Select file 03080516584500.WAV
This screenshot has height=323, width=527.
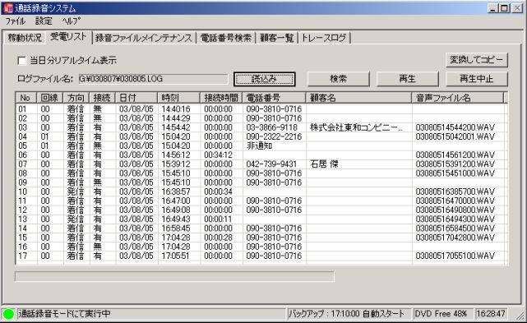(455, 228)
